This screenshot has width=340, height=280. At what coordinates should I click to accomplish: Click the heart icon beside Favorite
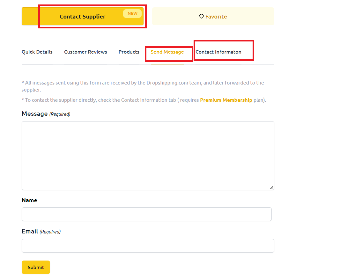point(202,17)
